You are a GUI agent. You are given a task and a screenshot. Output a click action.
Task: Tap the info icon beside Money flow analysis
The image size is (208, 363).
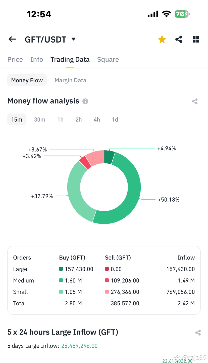click(85, 101)
